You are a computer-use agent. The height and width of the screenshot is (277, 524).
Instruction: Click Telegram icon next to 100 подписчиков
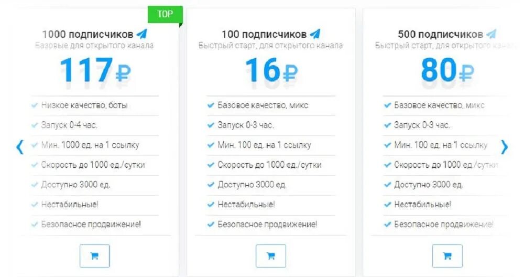point(315,34)
